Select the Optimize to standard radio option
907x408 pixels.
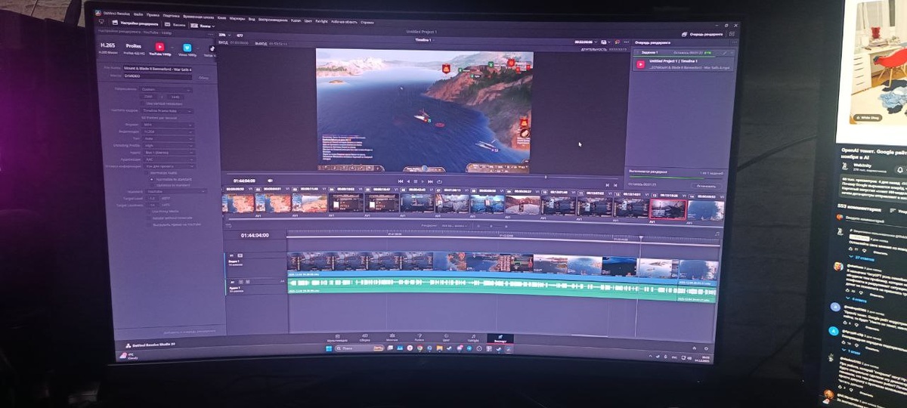pos(153,185)
